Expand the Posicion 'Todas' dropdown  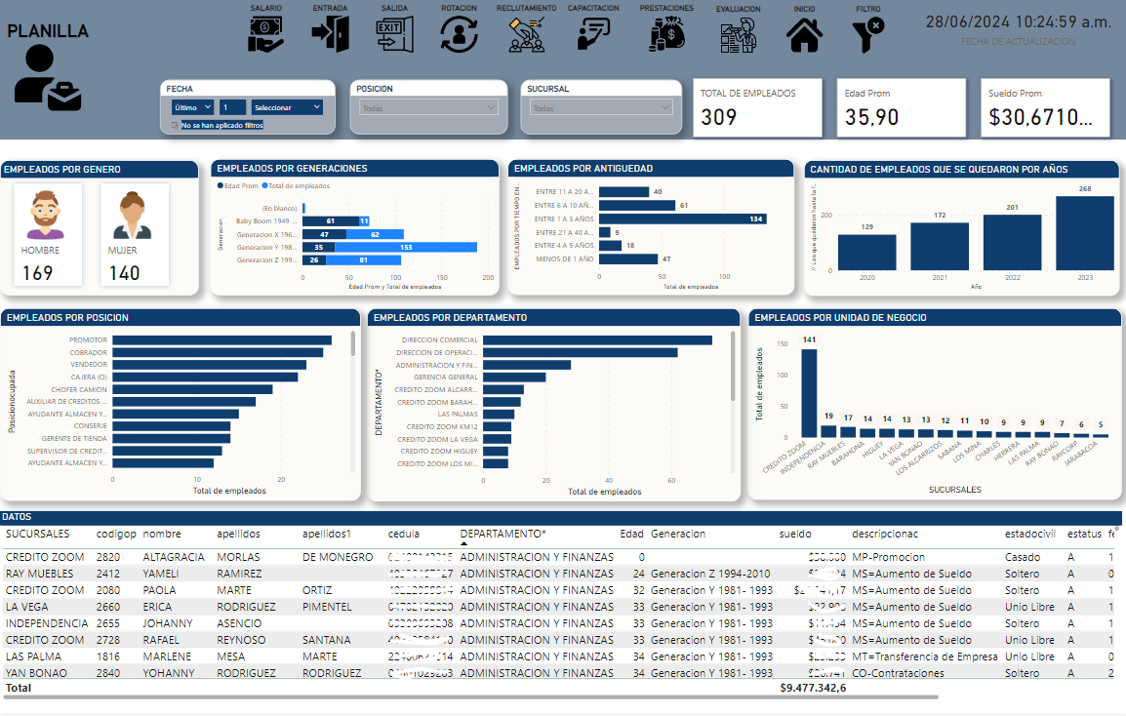click(428, 108)
